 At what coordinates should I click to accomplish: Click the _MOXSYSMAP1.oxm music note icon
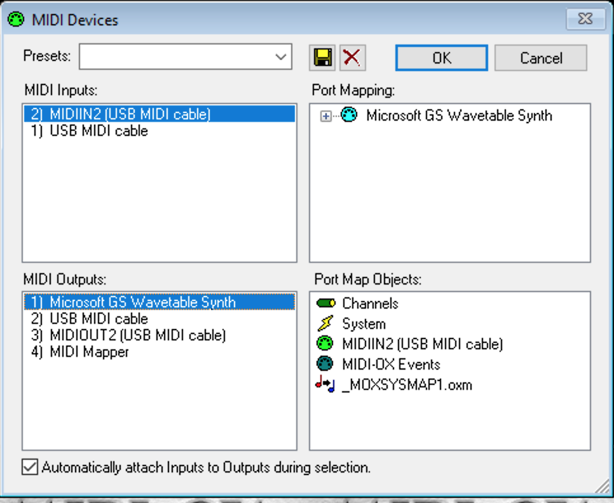pyautogui.click(x=325, y=384)
